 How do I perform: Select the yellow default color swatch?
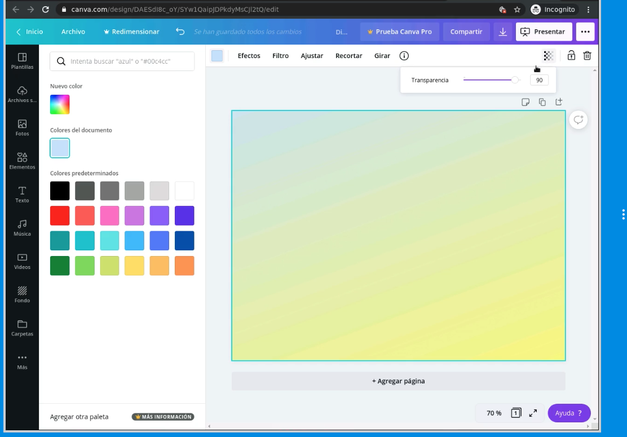pyautogui.click(x=134, y=266)
